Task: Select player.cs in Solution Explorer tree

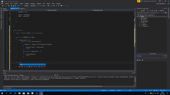Action: click(x=144, y=25)
